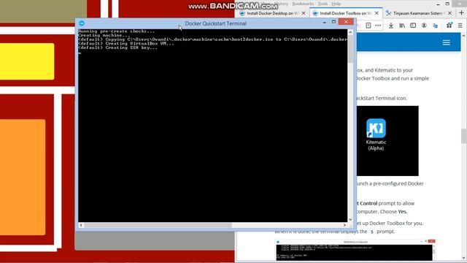Click the 'Running pre-create checks...' terminal line
The height and width of the screenshot is (263, 467).
coord(117,31)
